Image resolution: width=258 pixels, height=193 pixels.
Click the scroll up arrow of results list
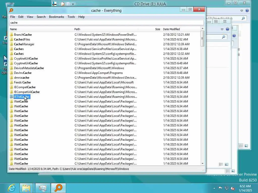pos(203,28)
